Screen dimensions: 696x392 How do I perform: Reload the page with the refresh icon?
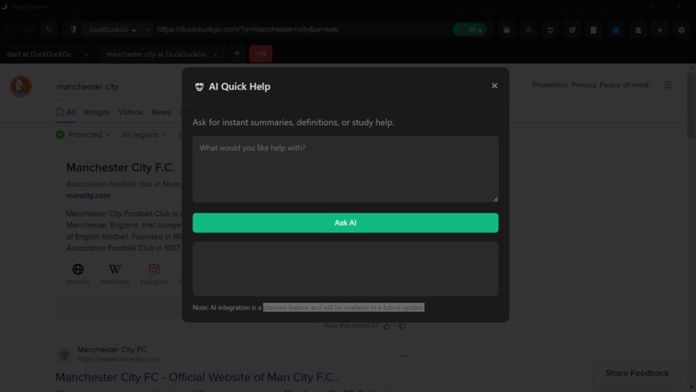(49, 29)
